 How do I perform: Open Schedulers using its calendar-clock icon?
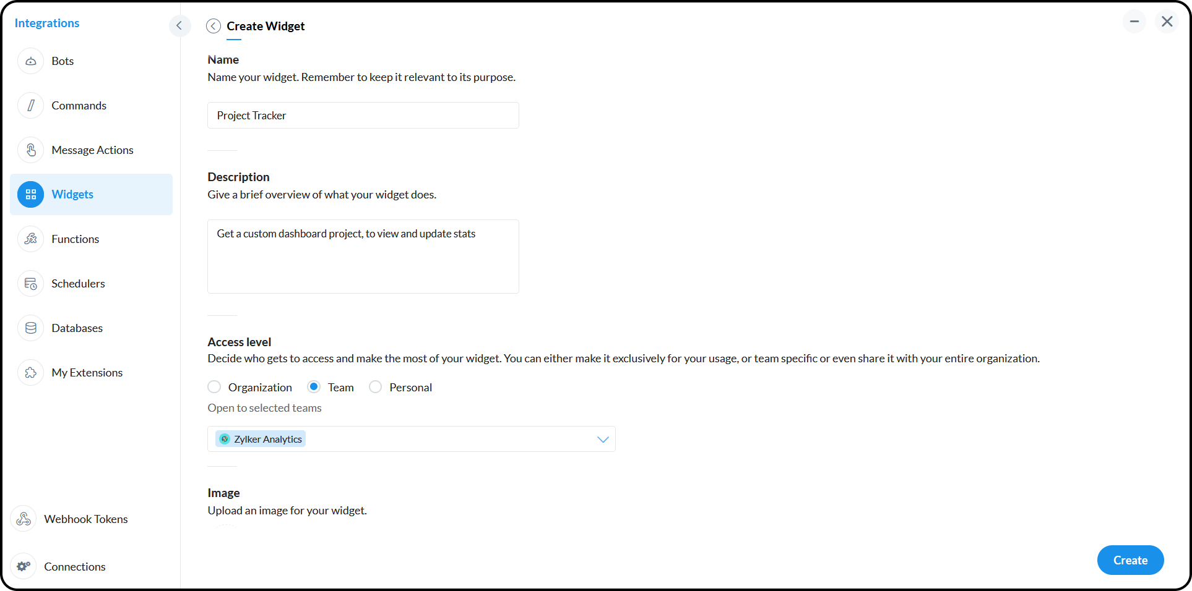31,284
